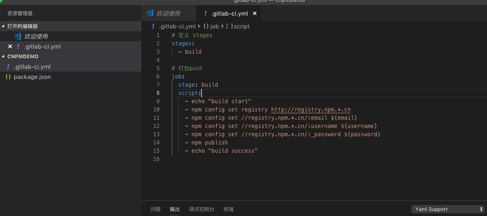This screenshot has width=487, height=216.
Task: Open package.json in the file explorer
Action: (32, 77)
